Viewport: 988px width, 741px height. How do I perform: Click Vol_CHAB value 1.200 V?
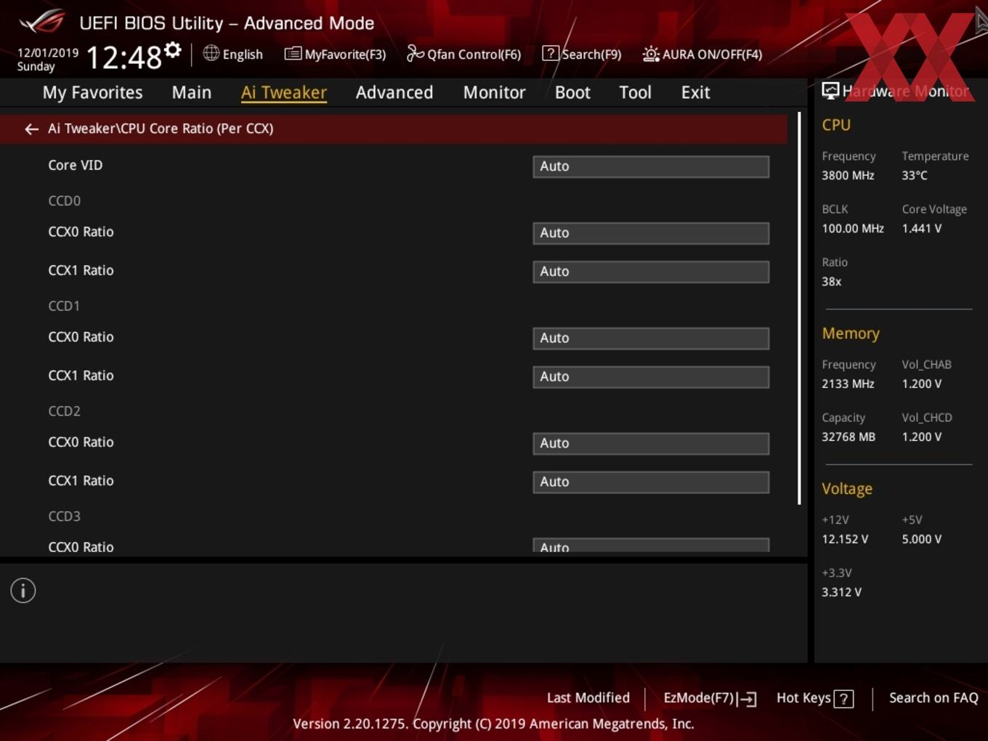point(922,384)
